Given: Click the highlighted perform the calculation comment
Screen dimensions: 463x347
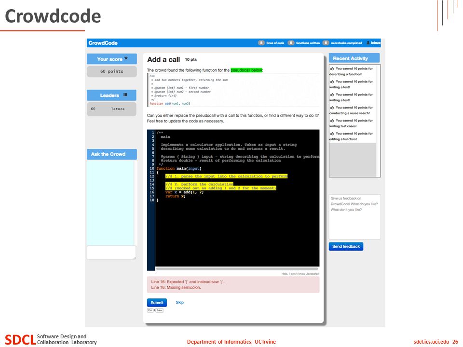Looking at the screenshot, I should [199, 184].
